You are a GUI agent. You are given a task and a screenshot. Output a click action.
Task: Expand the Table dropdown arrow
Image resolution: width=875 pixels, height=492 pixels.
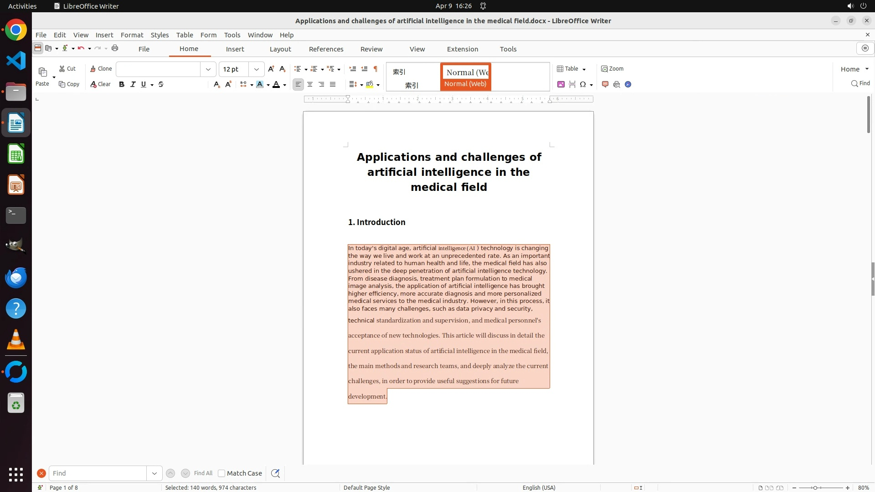tap(584, 69)
